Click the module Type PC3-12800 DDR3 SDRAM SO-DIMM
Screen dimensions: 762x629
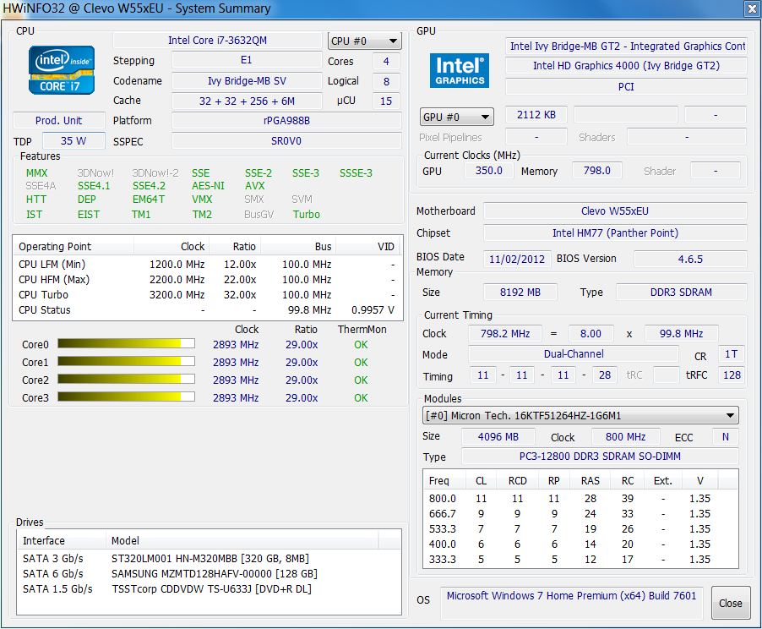pyautogui.click(x=600, y=456)
